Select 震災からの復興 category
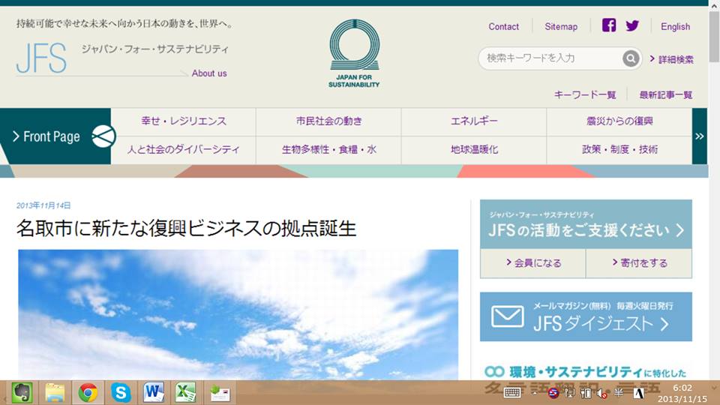 pyautogui.click(x=619, y=121)
